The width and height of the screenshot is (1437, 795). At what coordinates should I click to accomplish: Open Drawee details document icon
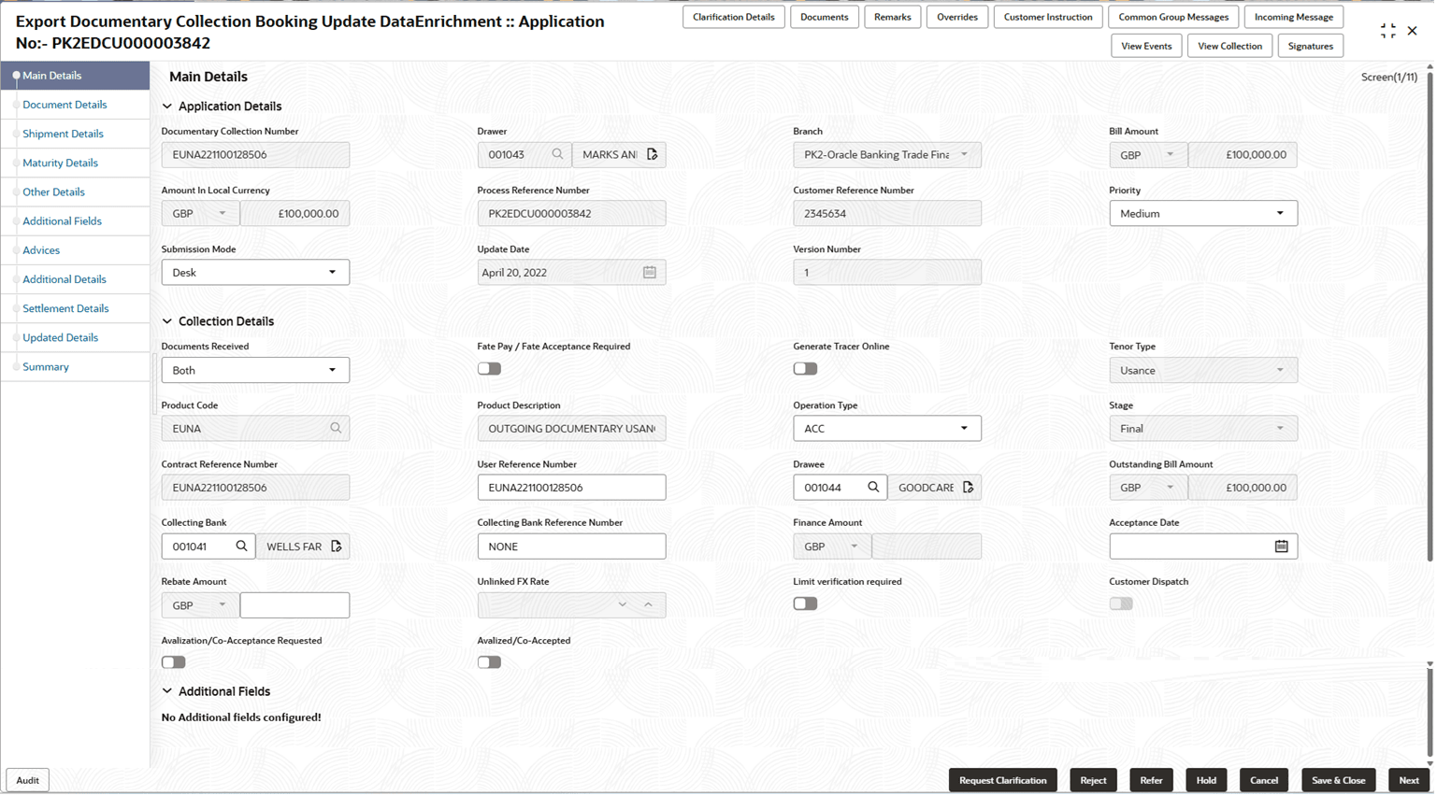pyautogui.click(x=968, y=487)
